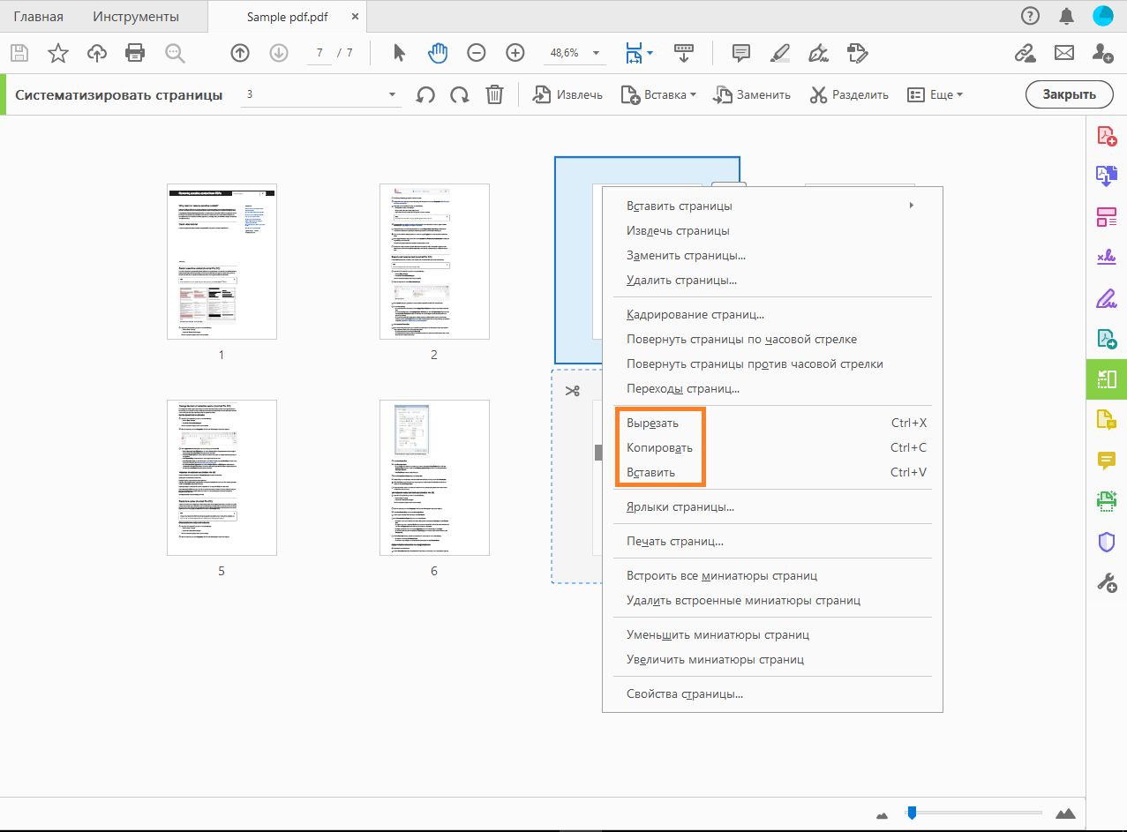The width and height of the screenshot is (1127, 832).
Task: Click the scrolling mode keyboard icon
Action: pos(683,53)
